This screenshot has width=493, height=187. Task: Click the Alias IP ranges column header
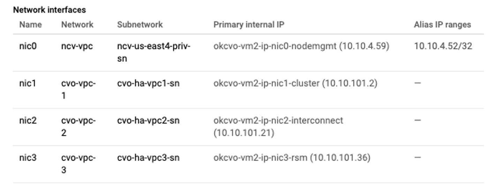442,25
